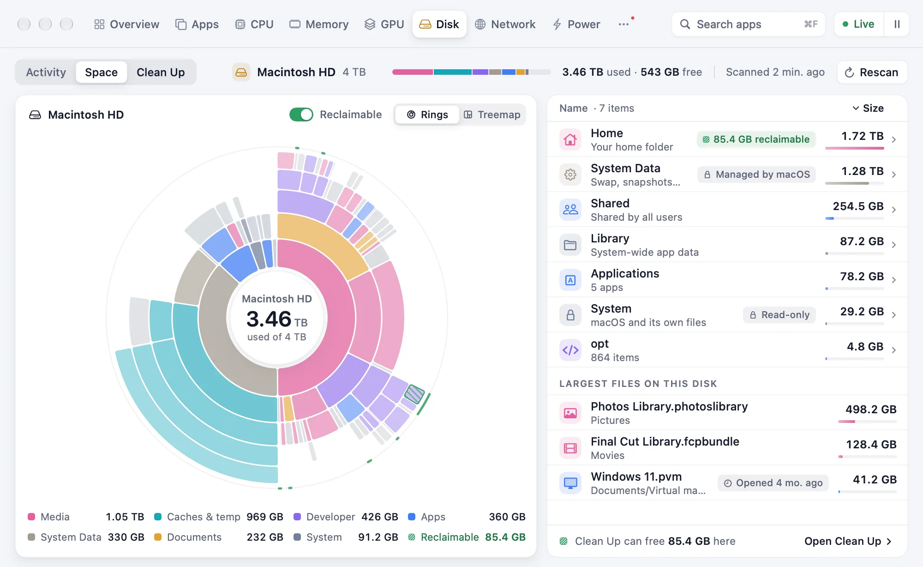Click the System Data legend swatch
The height and width of the screenshot is (567, 923).
tap(31, 537)
